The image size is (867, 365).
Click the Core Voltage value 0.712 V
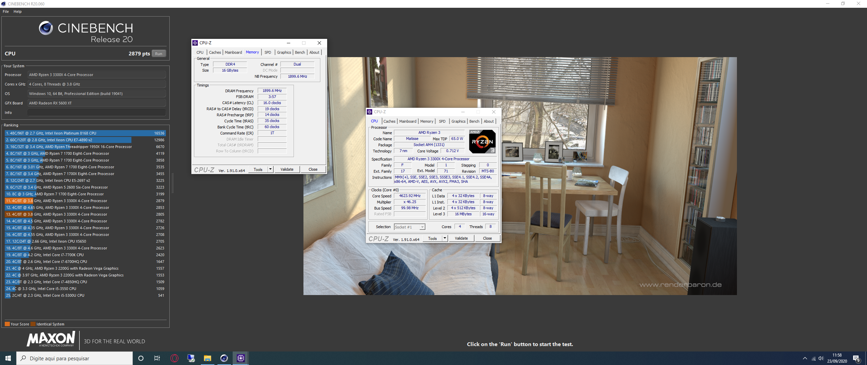pos(452,151)
